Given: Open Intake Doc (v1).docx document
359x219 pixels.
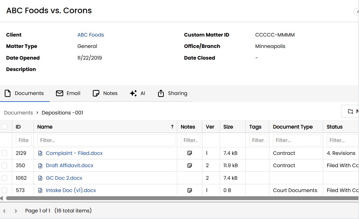Looking at the screenshot, I should 71,190.
